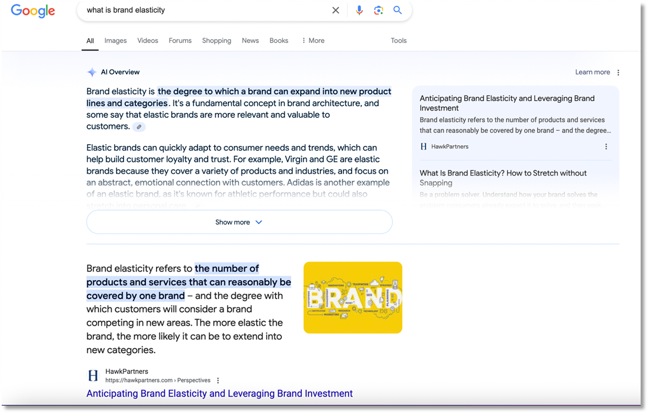
Task: Click the 'AI Overview' heading text
Action: click(x=120, y=72)
